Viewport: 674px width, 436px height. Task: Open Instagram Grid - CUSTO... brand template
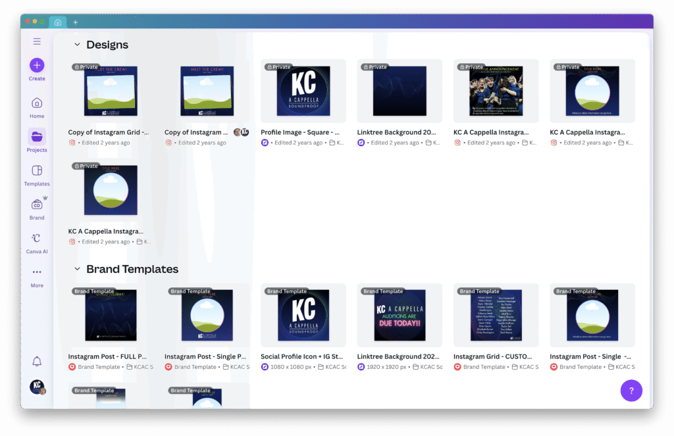pyautogui.click(x=496, y=315)
